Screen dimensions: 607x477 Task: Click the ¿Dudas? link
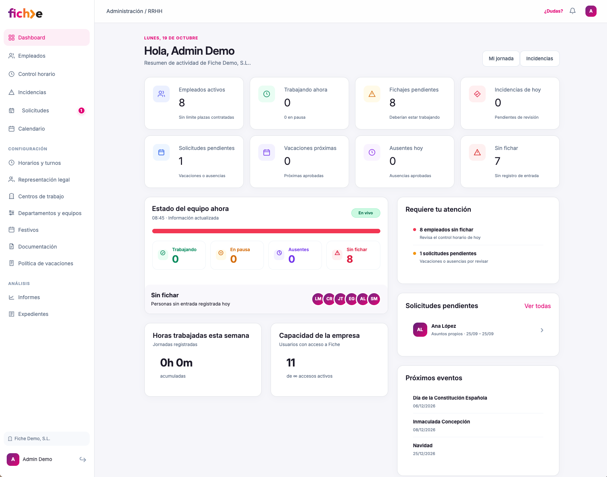[x=553, y=11]
